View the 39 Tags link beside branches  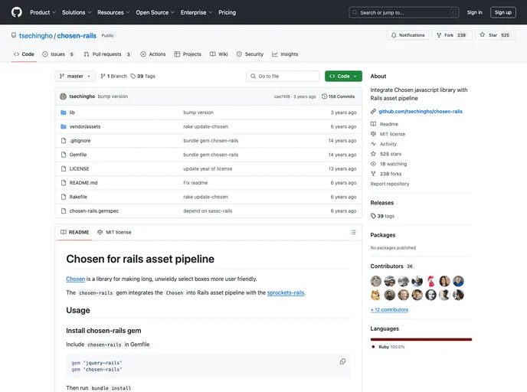tap(142, 77)
